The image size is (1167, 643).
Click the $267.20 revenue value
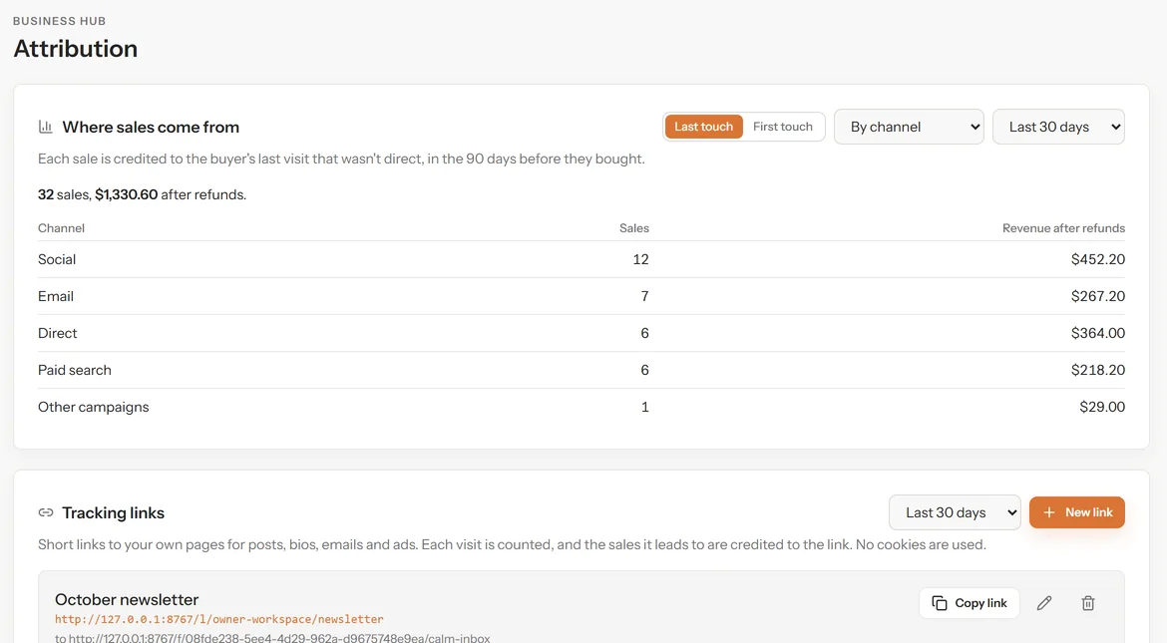[1098, 296]
